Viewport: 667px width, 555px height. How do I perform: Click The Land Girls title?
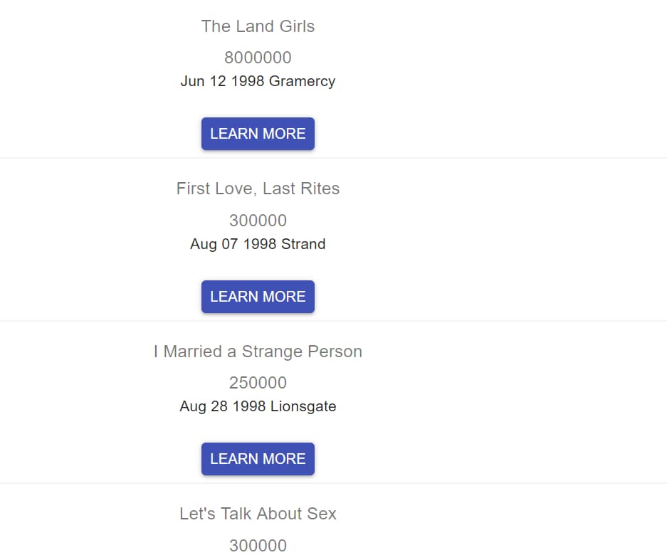[x=258, y=26]
